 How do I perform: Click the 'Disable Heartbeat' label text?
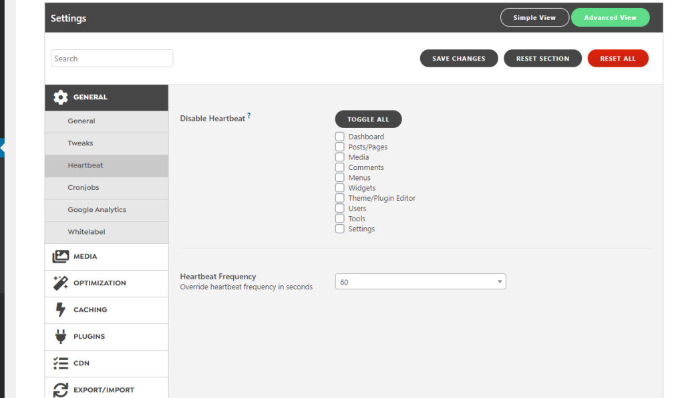pos(212,119)
